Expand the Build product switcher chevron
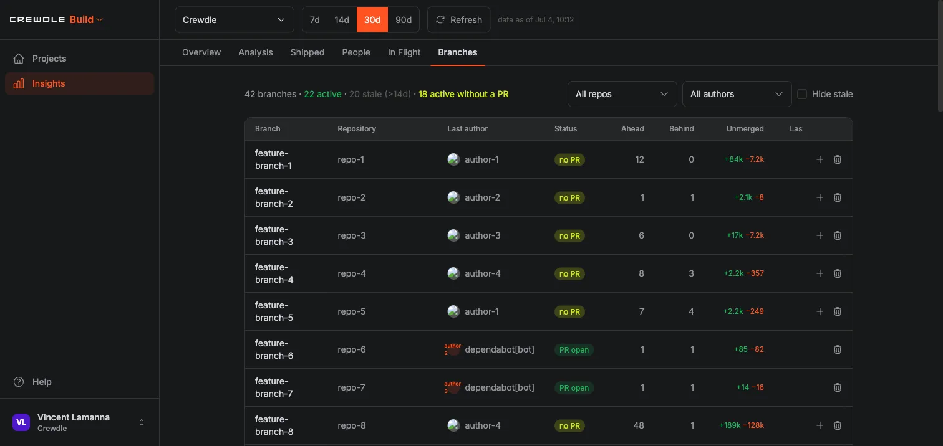The image size is (943, 446). [x=100, y=20]
